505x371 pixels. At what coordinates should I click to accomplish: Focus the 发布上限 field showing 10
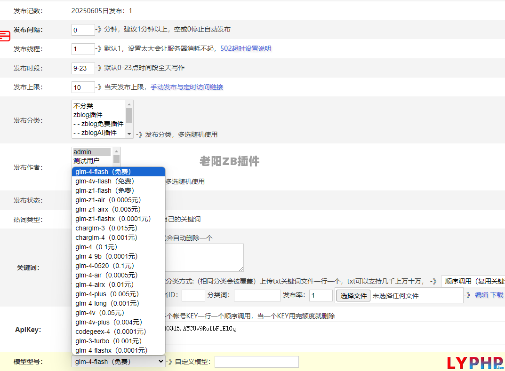pyautogui.click(x=83, y=87)
